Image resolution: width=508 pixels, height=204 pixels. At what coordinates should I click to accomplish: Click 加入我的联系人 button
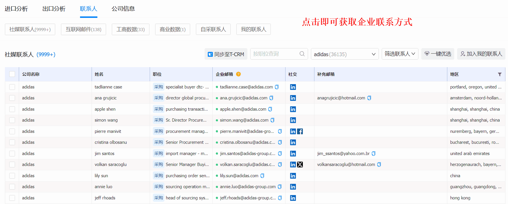point(481,54)
